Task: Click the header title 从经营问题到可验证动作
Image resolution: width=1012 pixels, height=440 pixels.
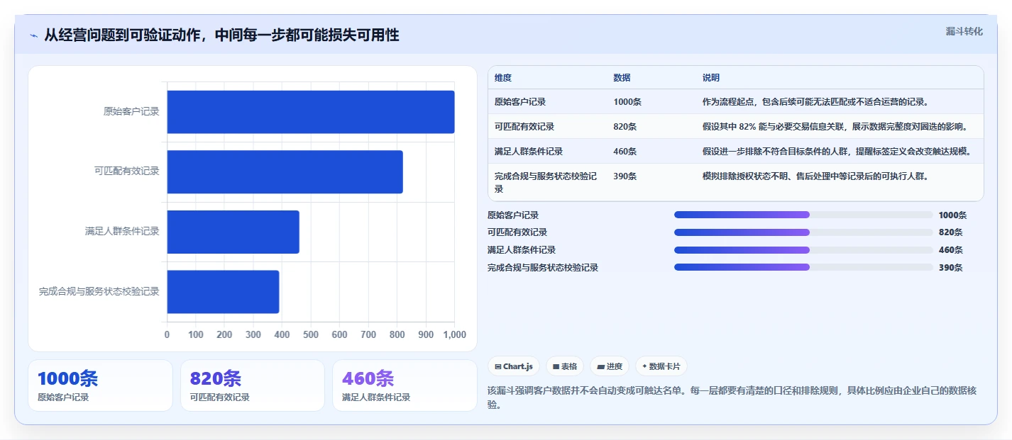Action: click(x=221, y=35)
